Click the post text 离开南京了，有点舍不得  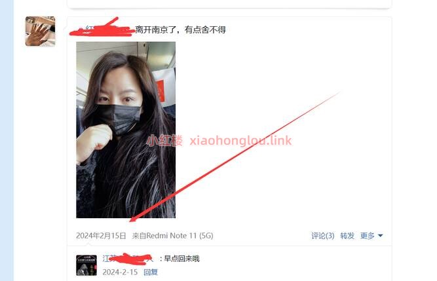pos(181,29)
